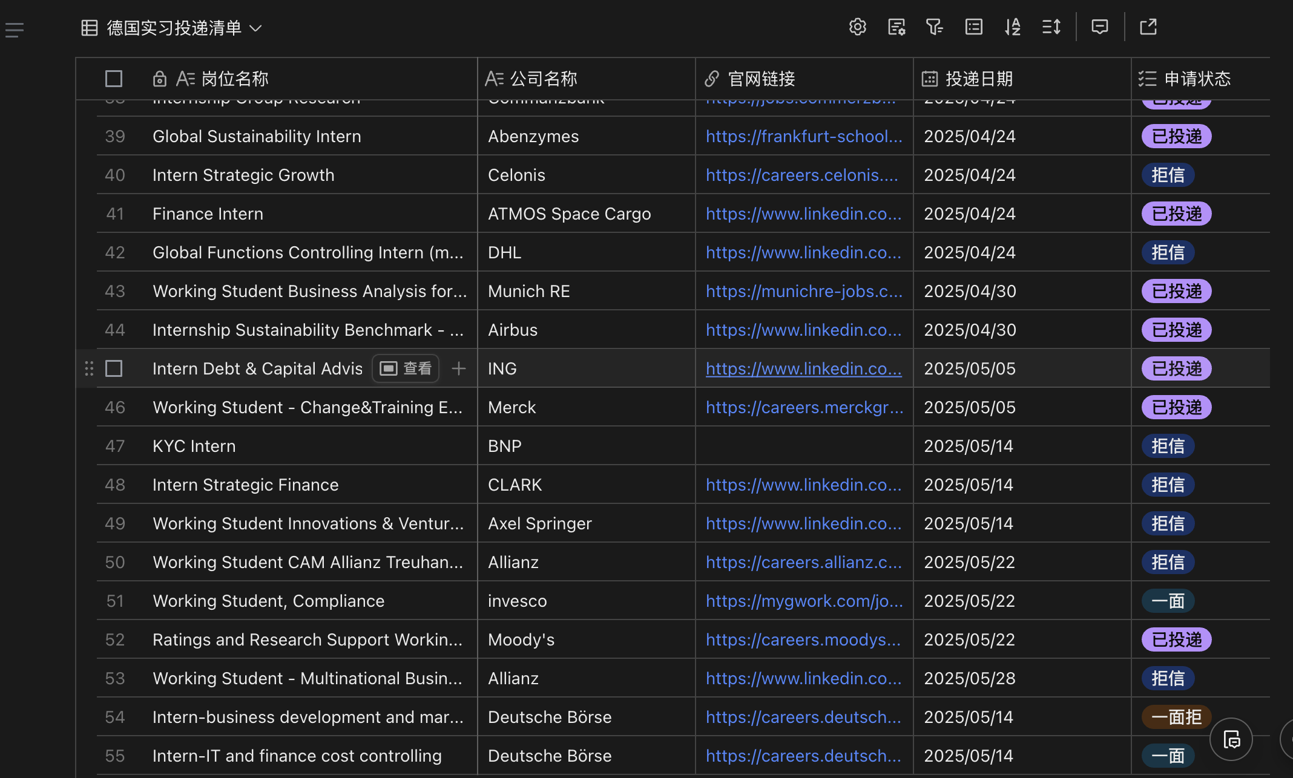Click 拒信 status tag for Celonis
The width and height of the screenshot is (1293, 778).
[1168, 175]
